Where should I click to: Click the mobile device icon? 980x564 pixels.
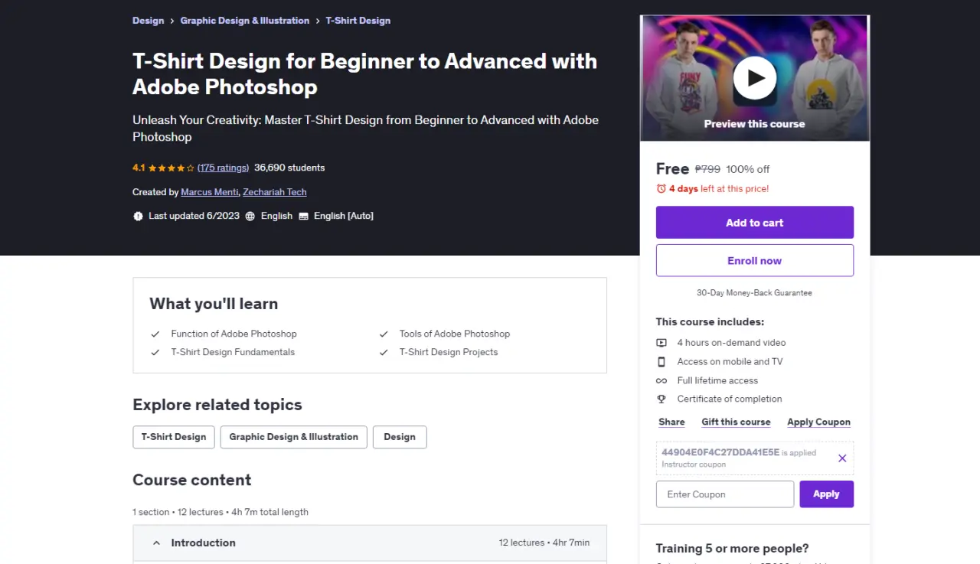pyautogui.click(x=661, y=361)
